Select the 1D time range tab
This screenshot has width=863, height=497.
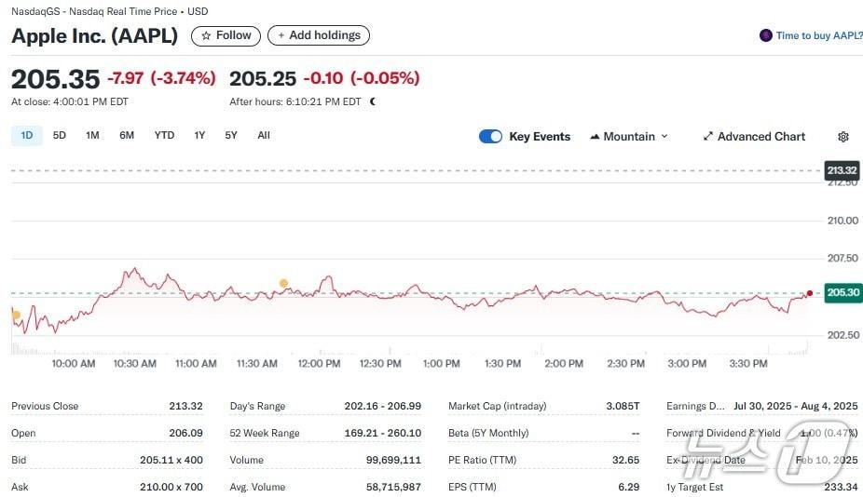click(27, 136)
